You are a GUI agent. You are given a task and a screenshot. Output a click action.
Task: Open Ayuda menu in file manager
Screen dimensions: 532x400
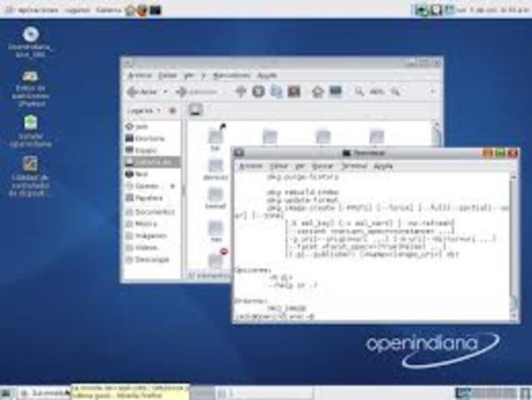pos(268,75)
